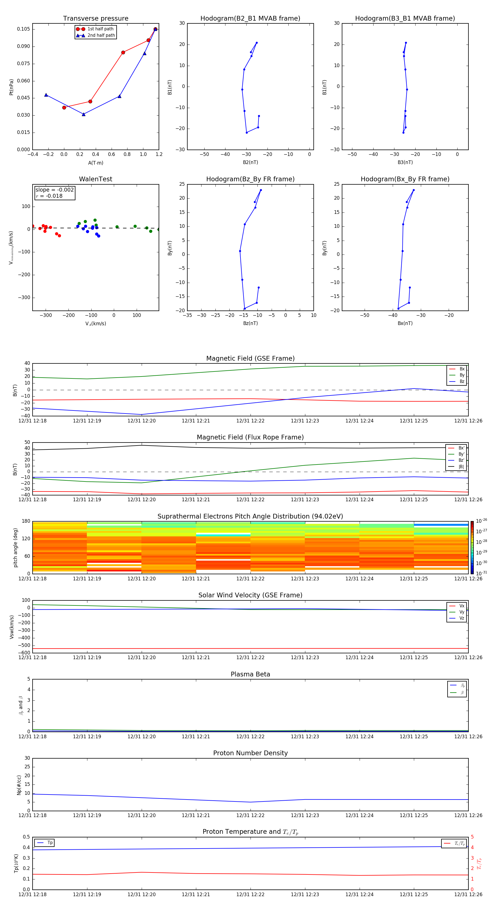Select the 'Tp' legend entry
The image size is (501, 919).
45,843
